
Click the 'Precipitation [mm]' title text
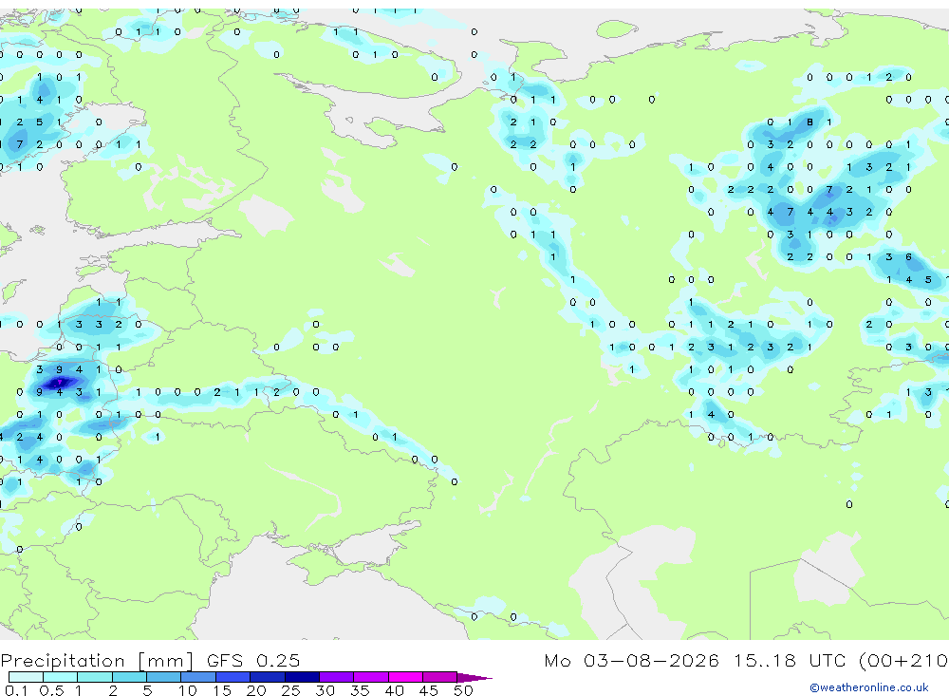tap(97, 661)
